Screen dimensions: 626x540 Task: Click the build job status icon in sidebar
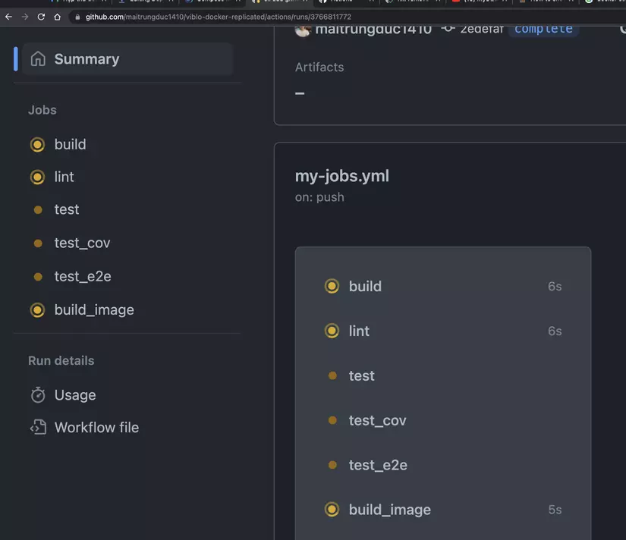pos(36,144)
